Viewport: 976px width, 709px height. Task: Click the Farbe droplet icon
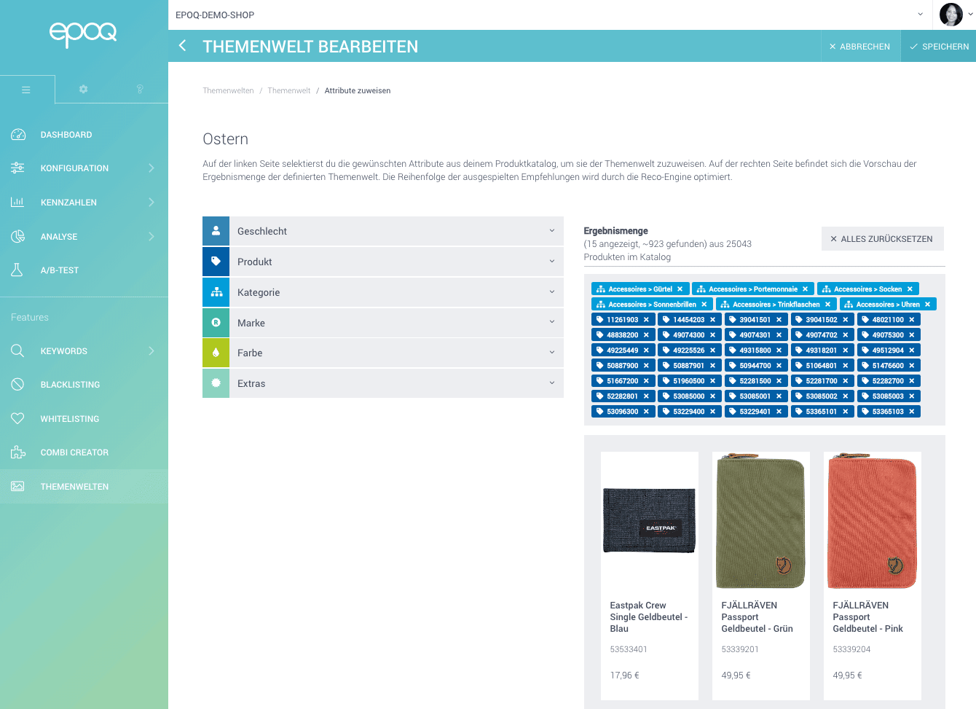[216, 353]
